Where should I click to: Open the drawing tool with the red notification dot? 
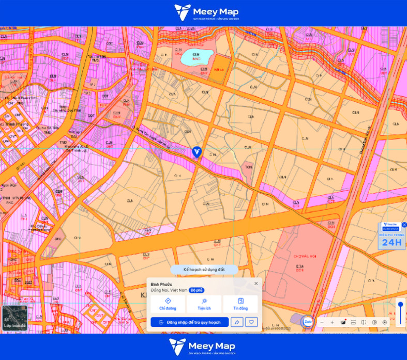coord(343,322)
